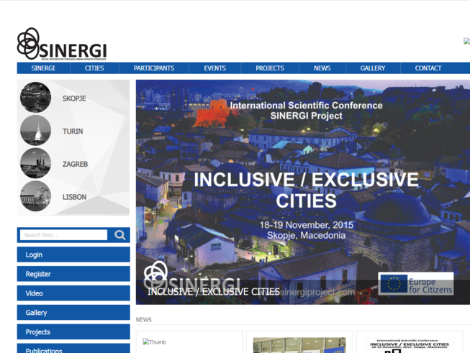This screenshot has width=470, height=353.
Task: Open the Inclusive / Exclusive Cities news thumbnail
Action: pos(409,344)
